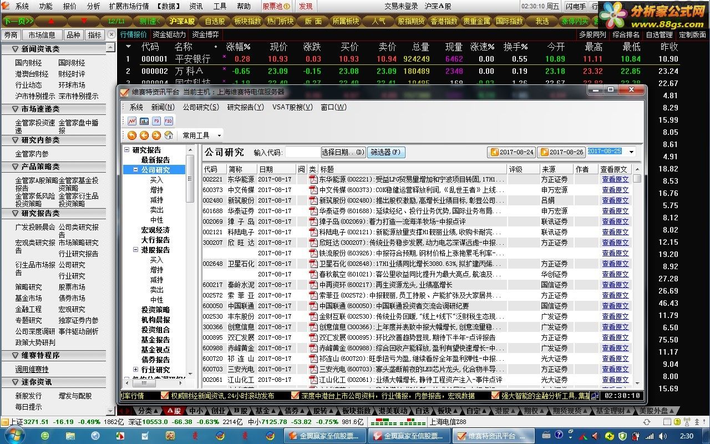
Task: Go to next date 2017-08-26
Action: pyautogui.click(x=561, y=152)
